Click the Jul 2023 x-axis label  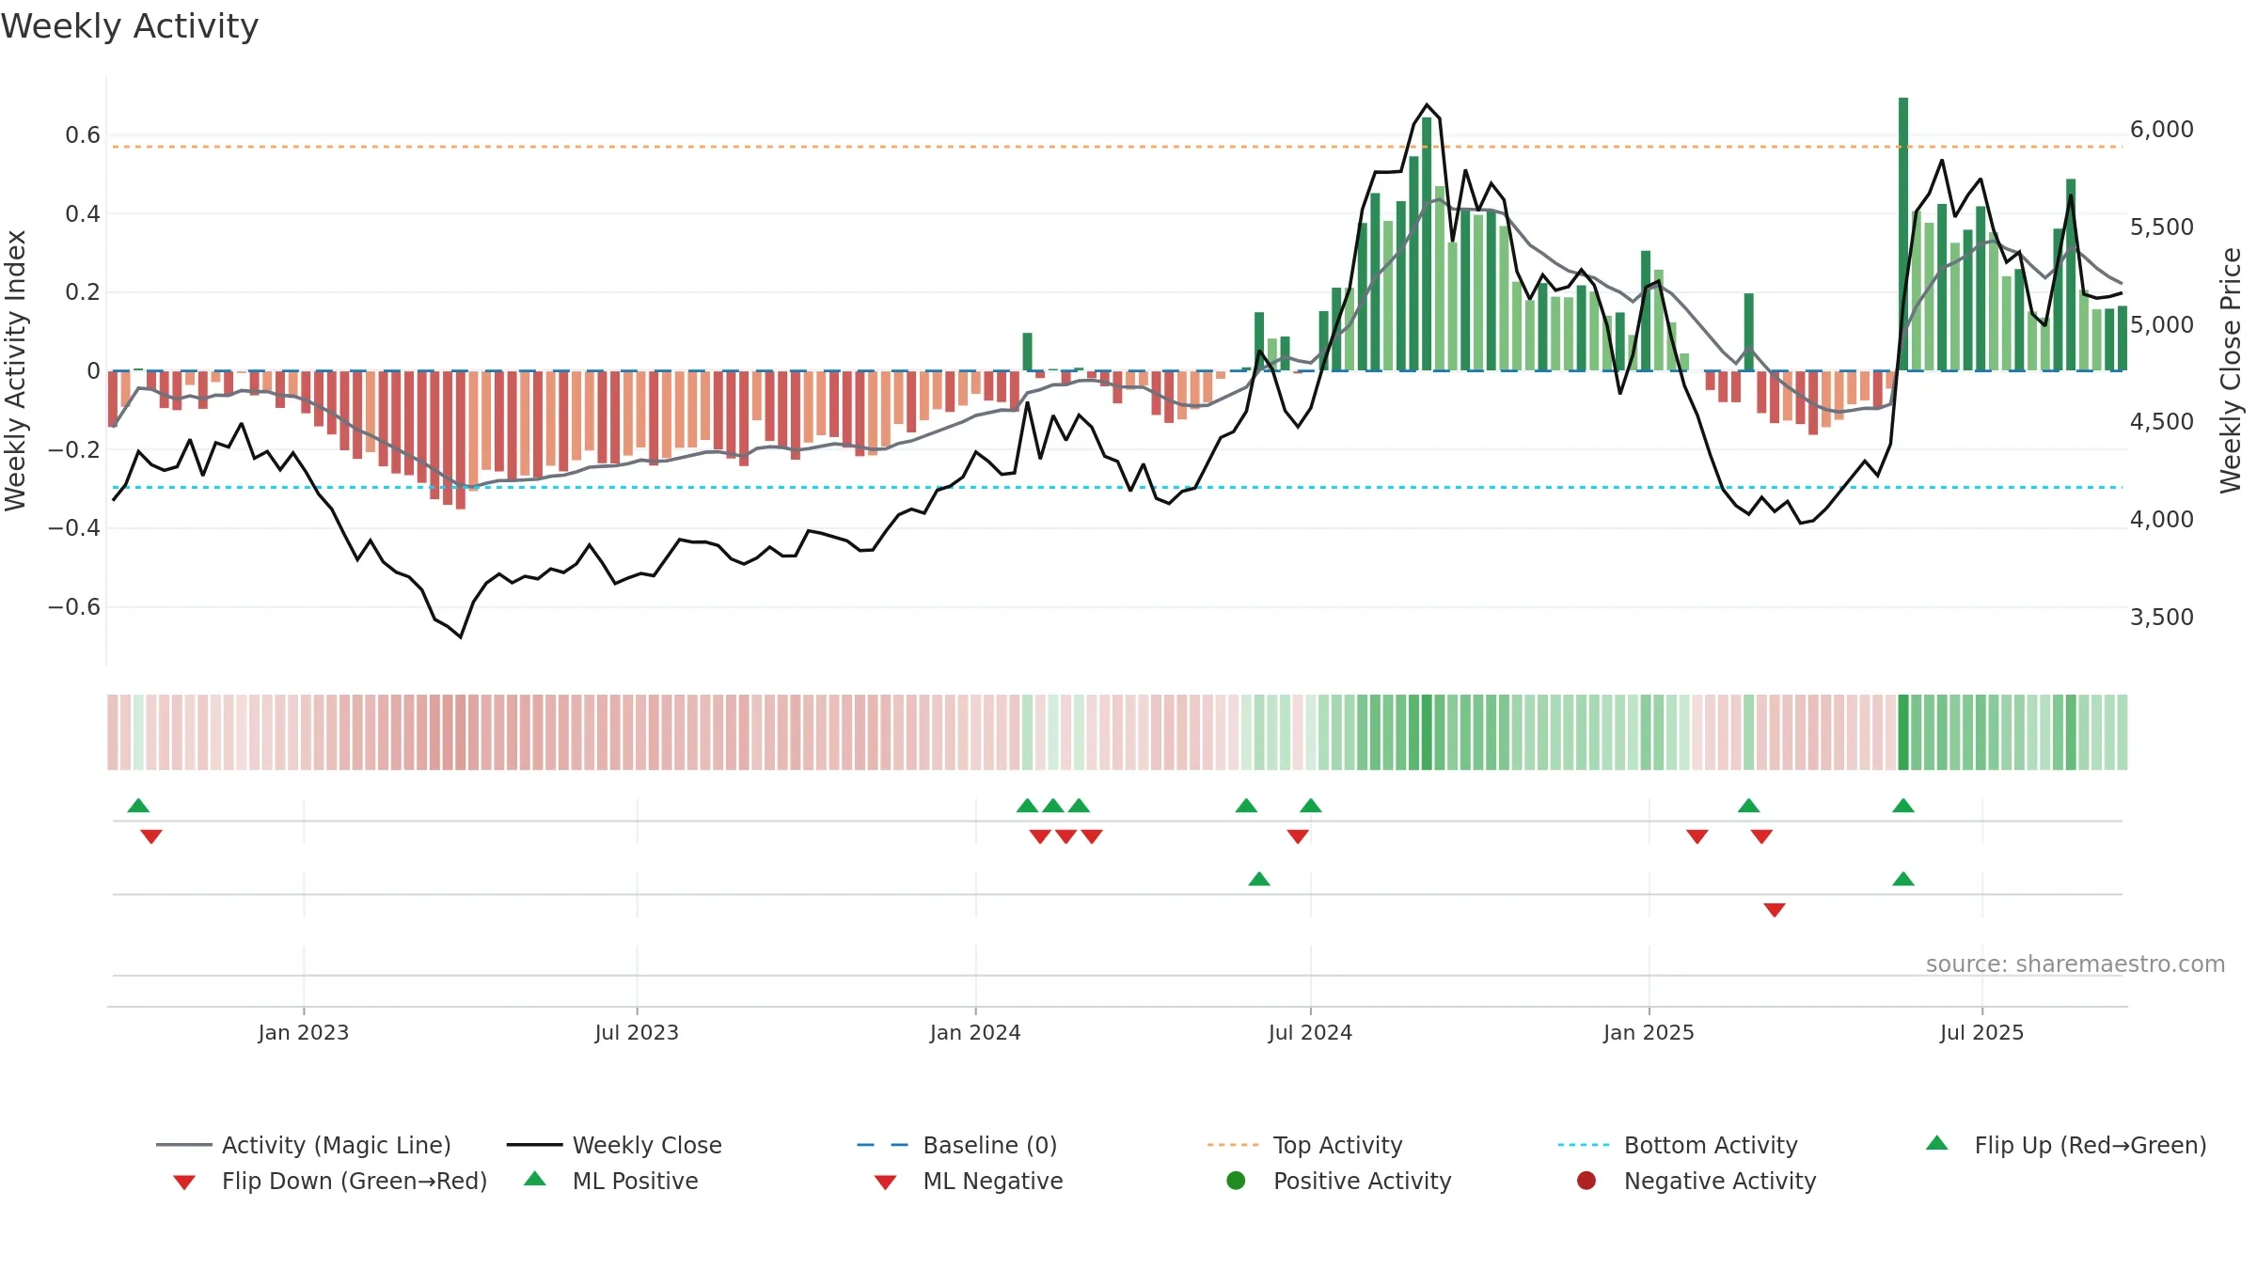(637, 1032)
